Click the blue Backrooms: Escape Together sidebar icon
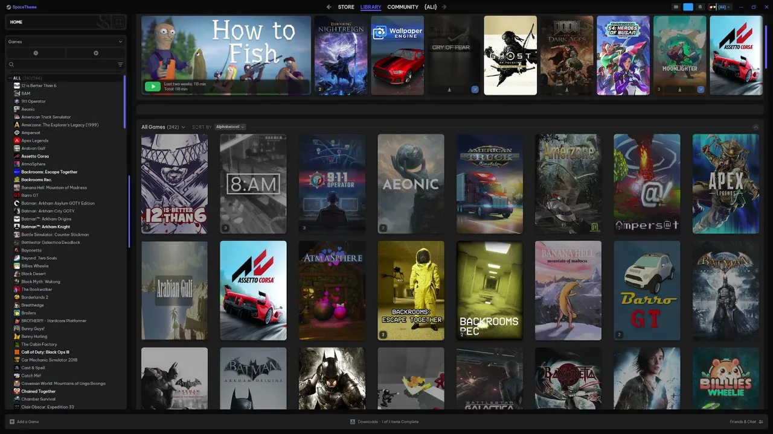The image size is (773, 434). click(x=17, y=172)
